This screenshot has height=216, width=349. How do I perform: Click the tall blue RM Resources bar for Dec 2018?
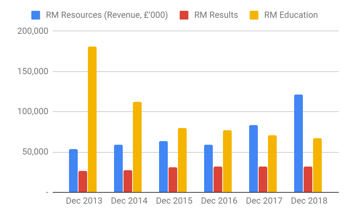[x=299, y=143]
